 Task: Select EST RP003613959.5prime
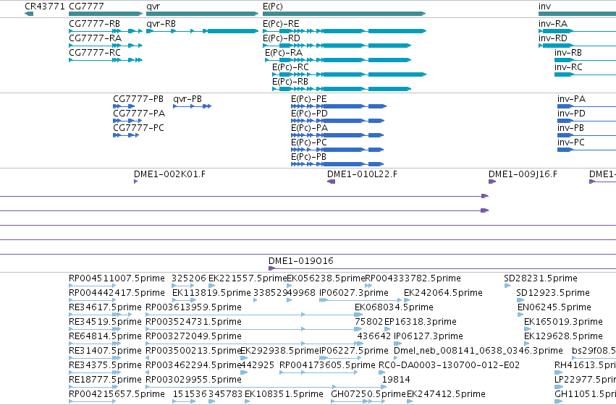click(x=193, y=308)
